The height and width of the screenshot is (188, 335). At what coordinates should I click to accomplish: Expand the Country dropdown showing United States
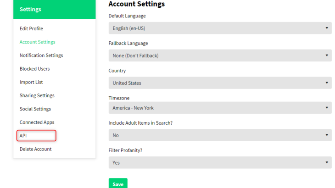point(220,83)
